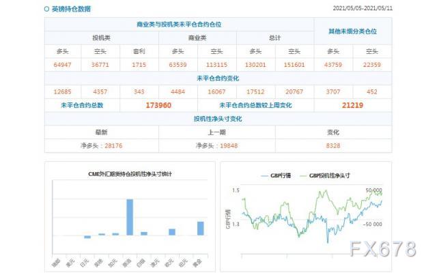Click the 上一期 column header

pos(216,132)
